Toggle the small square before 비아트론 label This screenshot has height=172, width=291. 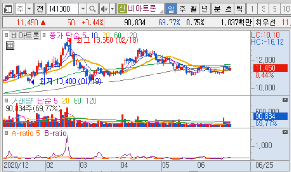coord(6,35)
